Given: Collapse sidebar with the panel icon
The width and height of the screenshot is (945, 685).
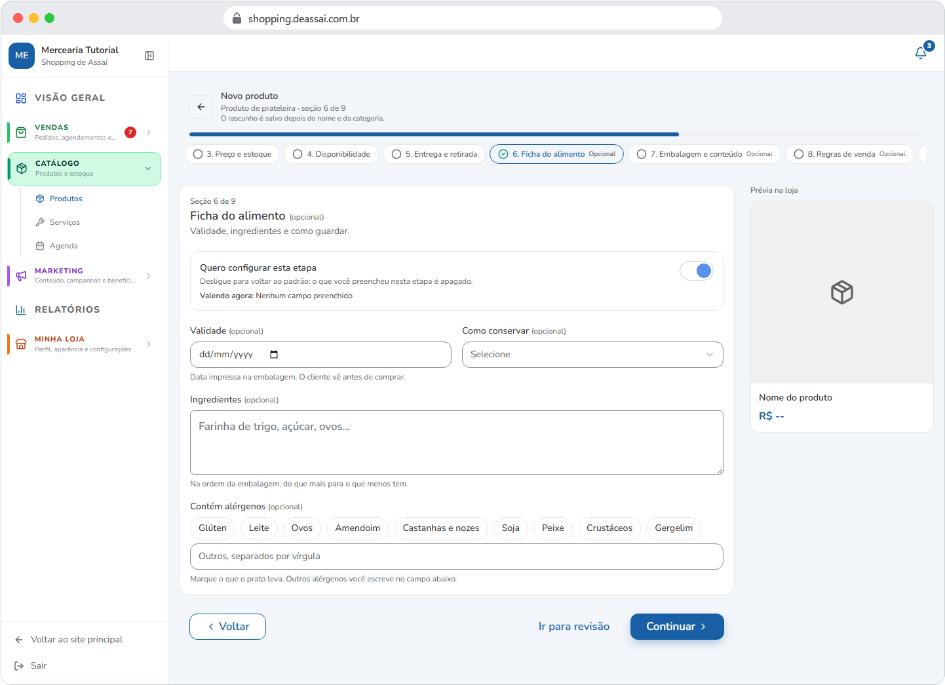Looking at the screenshot, I should pyautogui.click(x=149, y=56).
